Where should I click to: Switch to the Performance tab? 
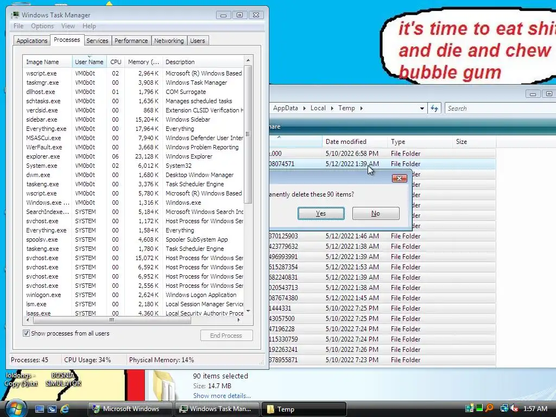click(x=131, y=41)
